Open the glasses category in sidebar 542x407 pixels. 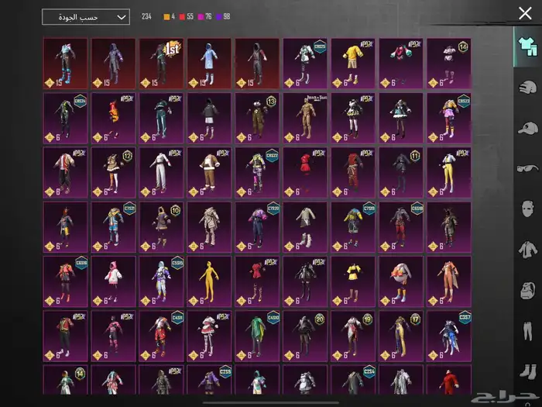coord(527,168)
